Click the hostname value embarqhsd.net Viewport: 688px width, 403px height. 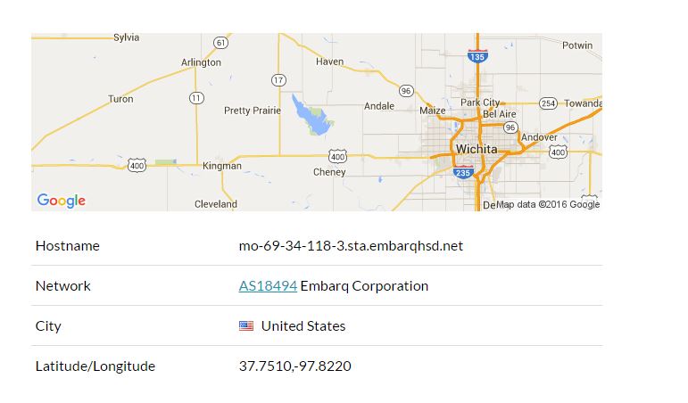(351, 245)
